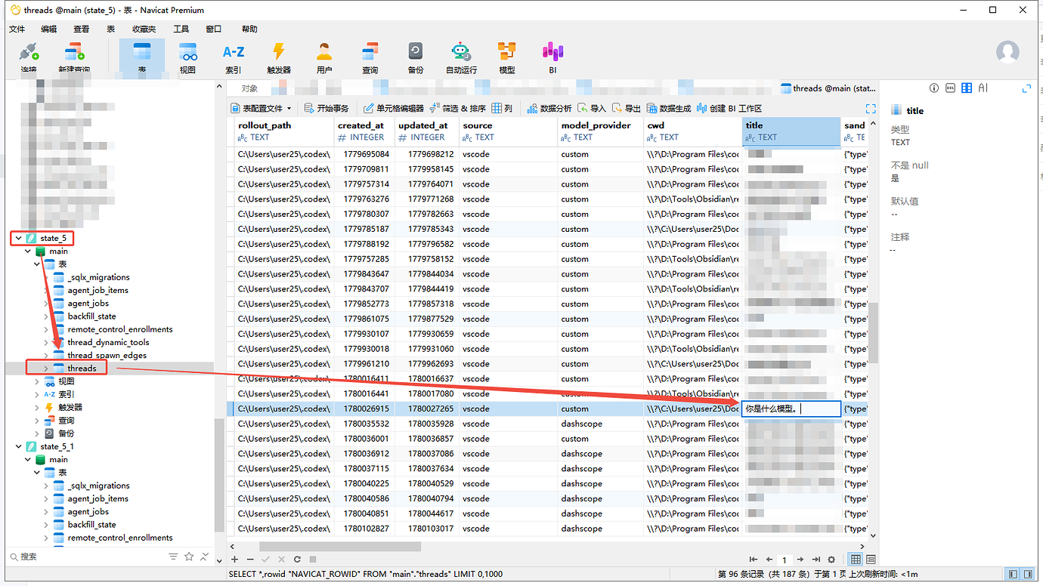Open the BI toolbar icon
The width and height of the screenshot is (1043, 586).
coord(552,57)
